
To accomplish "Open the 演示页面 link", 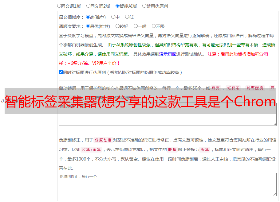I will (x=168, y=54).
